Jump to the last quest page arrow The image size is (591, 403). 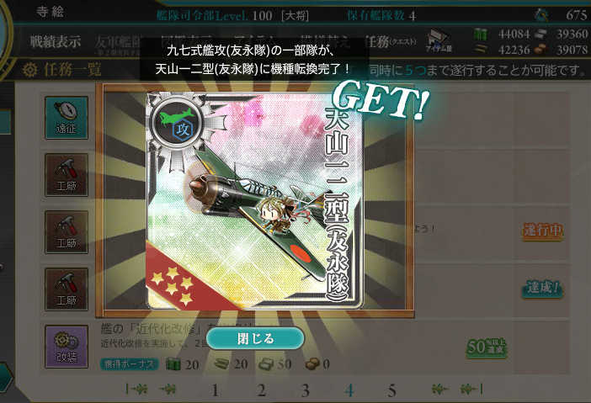[x=471, y=389]
